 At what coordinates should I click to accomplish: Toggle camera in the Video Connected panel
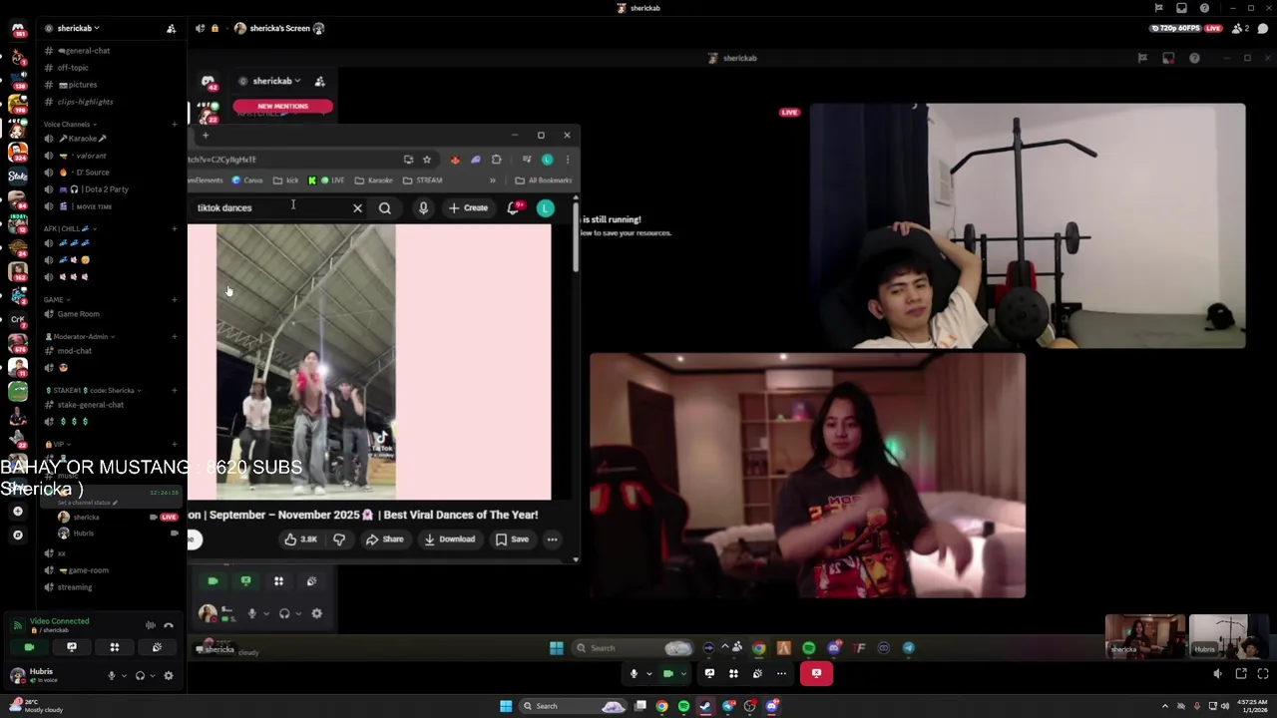(29, 647)
